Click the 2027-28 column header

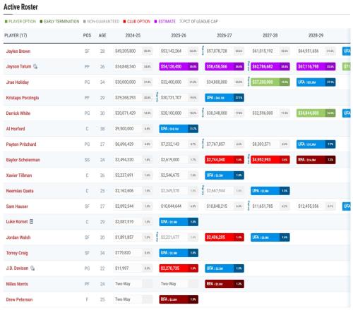tap(270, 35)
